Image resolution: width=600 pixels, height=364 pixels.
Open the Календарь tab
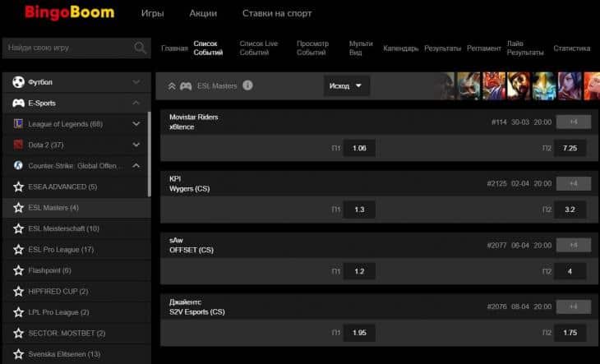[400, 48]
